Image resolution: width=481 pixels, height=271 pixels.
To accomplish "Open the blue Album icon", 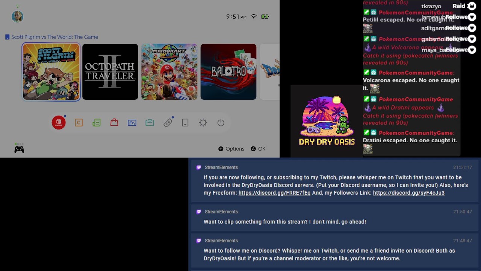I will coord(132,123).
